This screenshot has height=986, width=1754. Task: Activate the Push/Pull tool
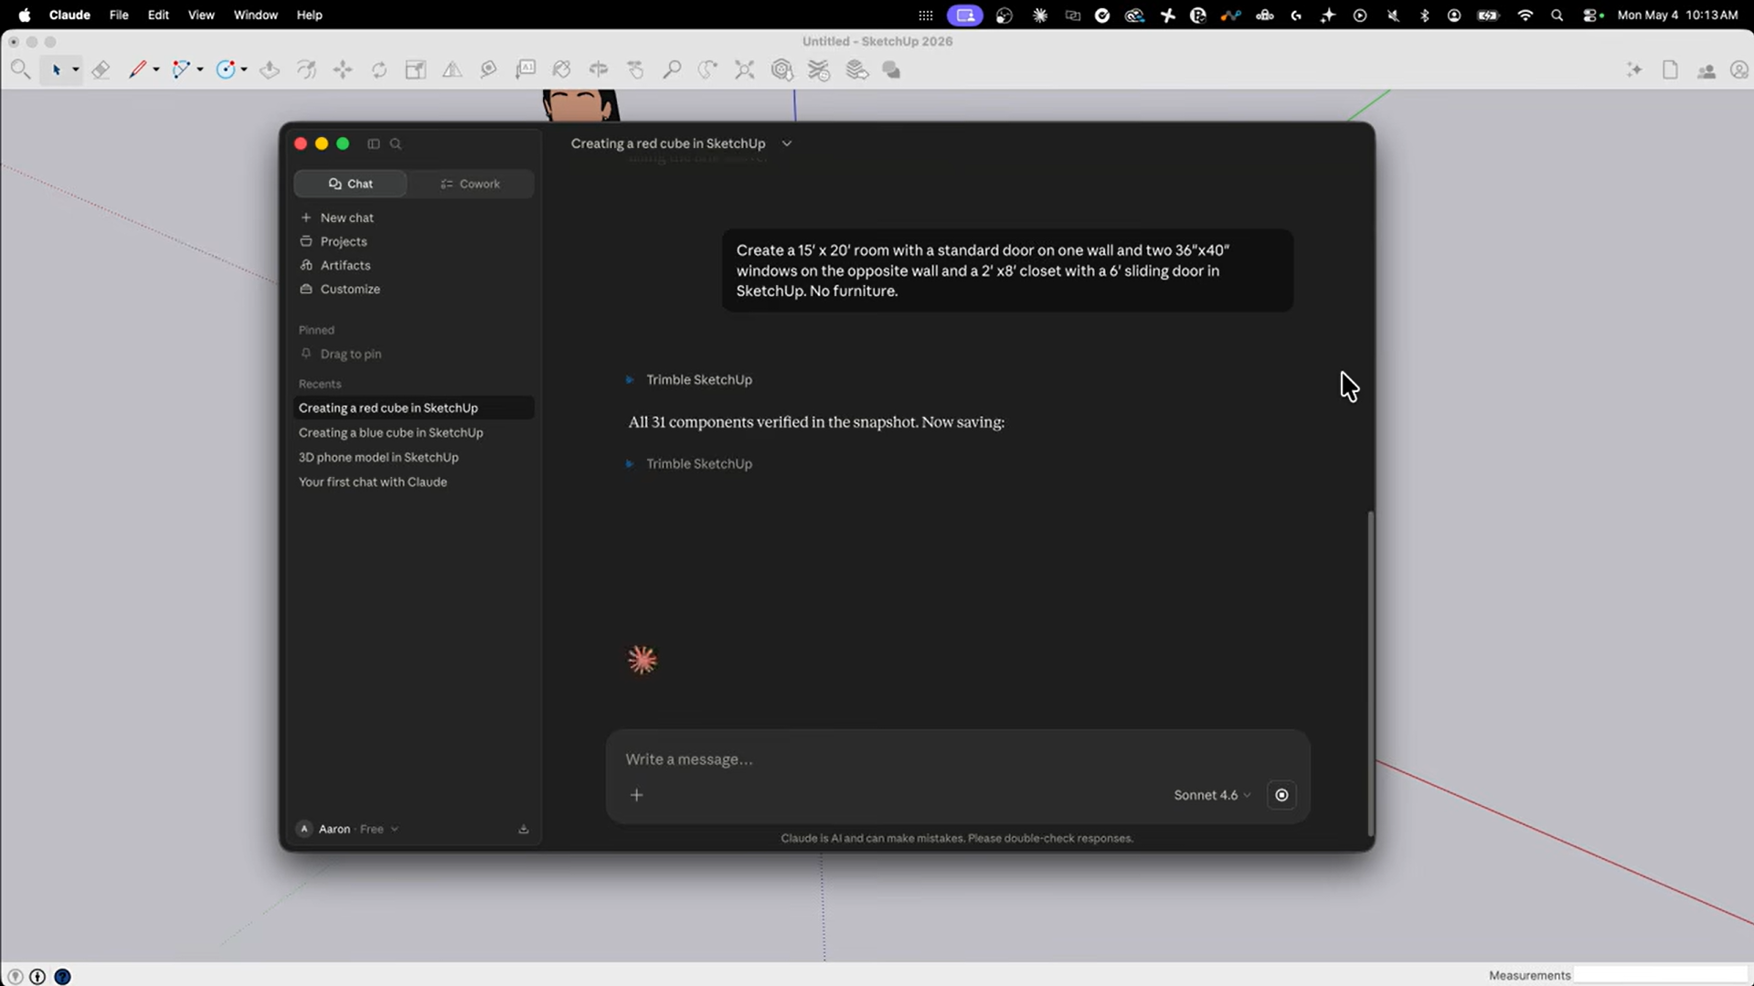click(x=269, y=69)
